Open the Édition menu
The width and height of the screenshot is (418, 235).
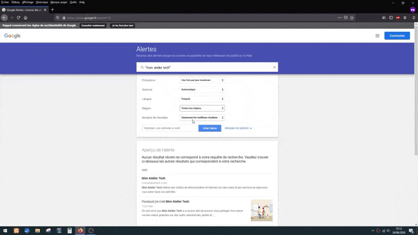[16, 2]
